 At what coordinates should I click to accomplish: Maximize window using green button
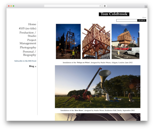[14, 6]
